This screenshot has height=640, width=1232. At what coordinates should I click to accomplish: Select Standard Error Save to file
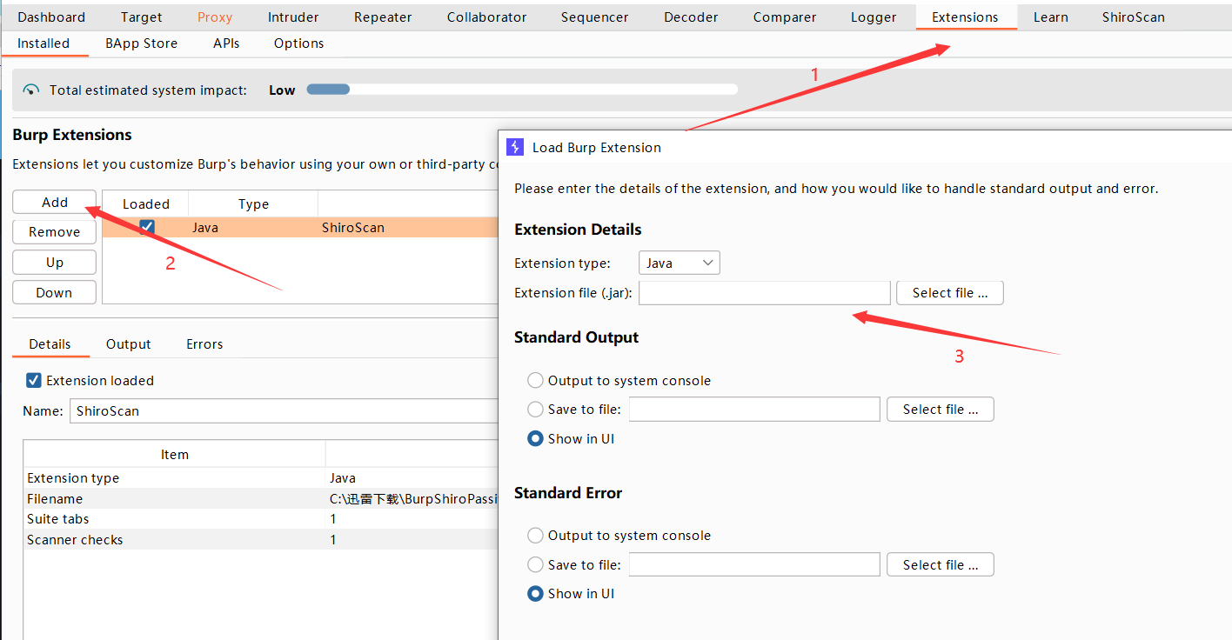pyautogui.click(x=535, y=564)
